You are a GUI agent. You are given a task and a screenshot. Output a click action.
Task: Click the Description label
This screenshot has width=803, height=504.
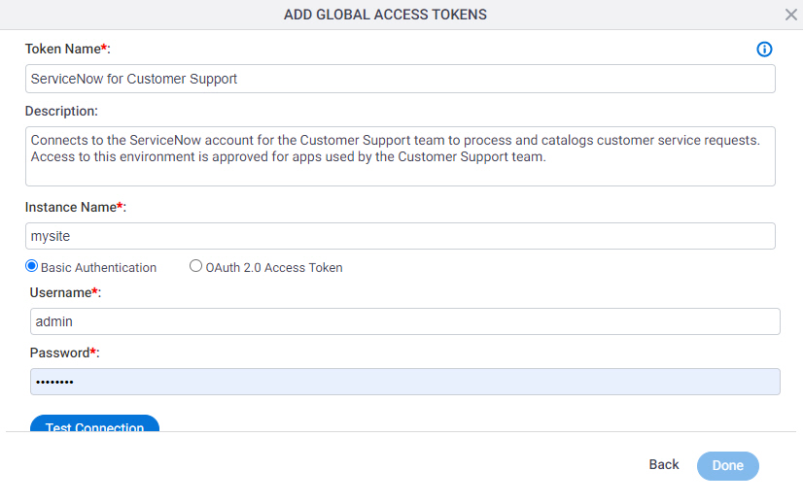(x=61, y=111)
